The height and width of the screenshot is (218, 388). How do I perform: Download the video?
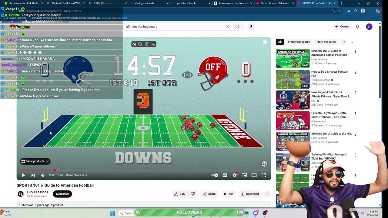tap(250, 194)
